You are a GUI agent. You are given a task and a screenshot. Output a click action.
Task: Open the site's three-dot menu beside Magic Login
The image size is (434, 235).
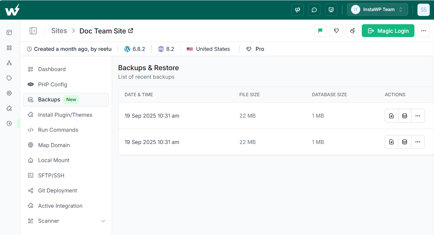[424, 31]
